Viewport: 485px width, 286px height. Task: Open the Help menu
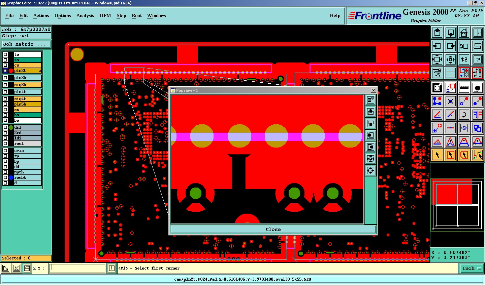tap(335, 15)
